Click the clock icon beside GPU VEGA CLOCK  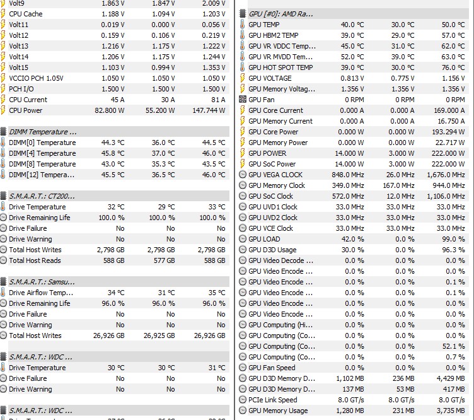pos(243,175)
